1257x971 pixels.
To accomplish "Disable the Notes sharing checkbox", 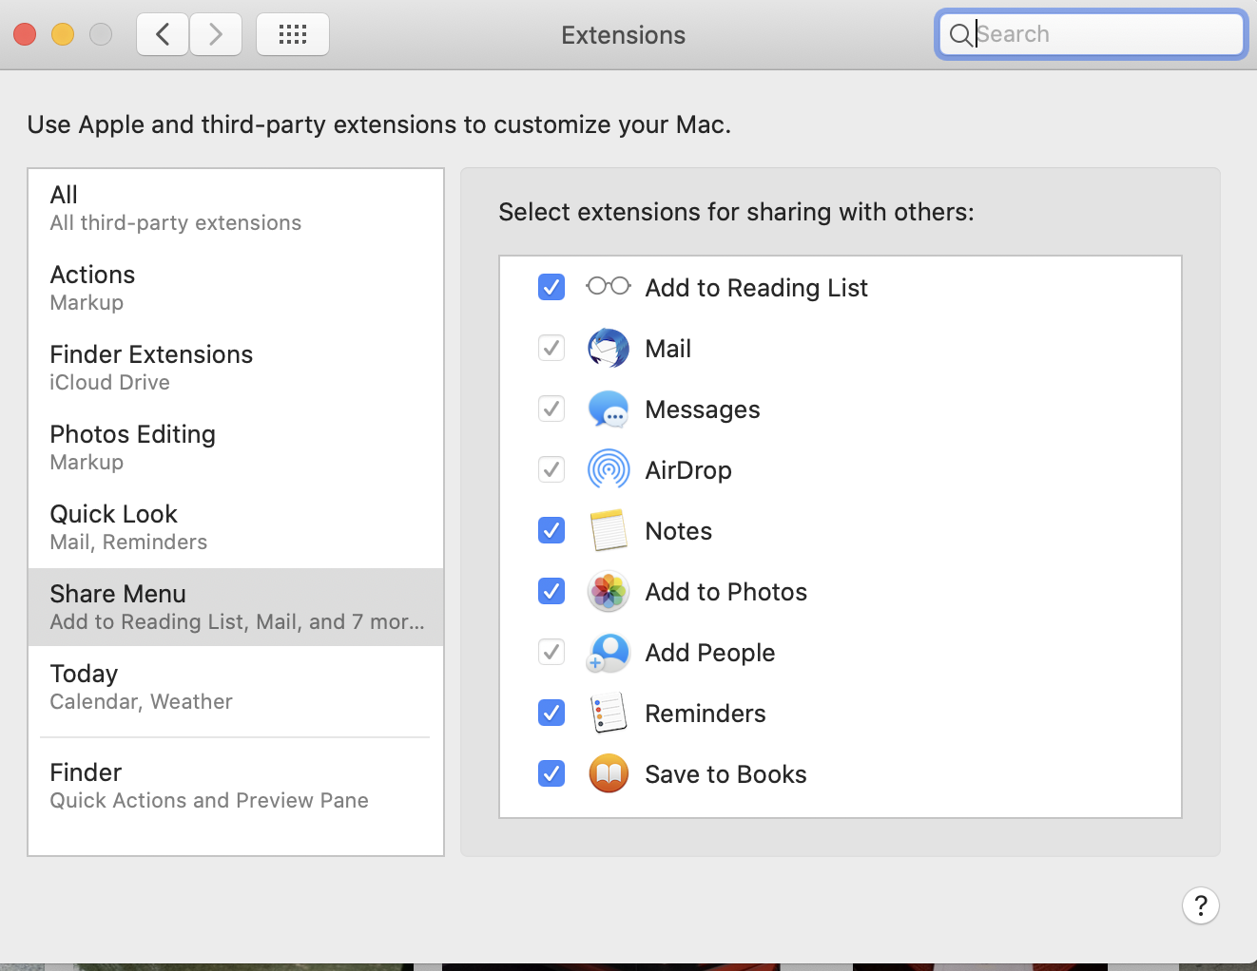I will click(551, 530).
